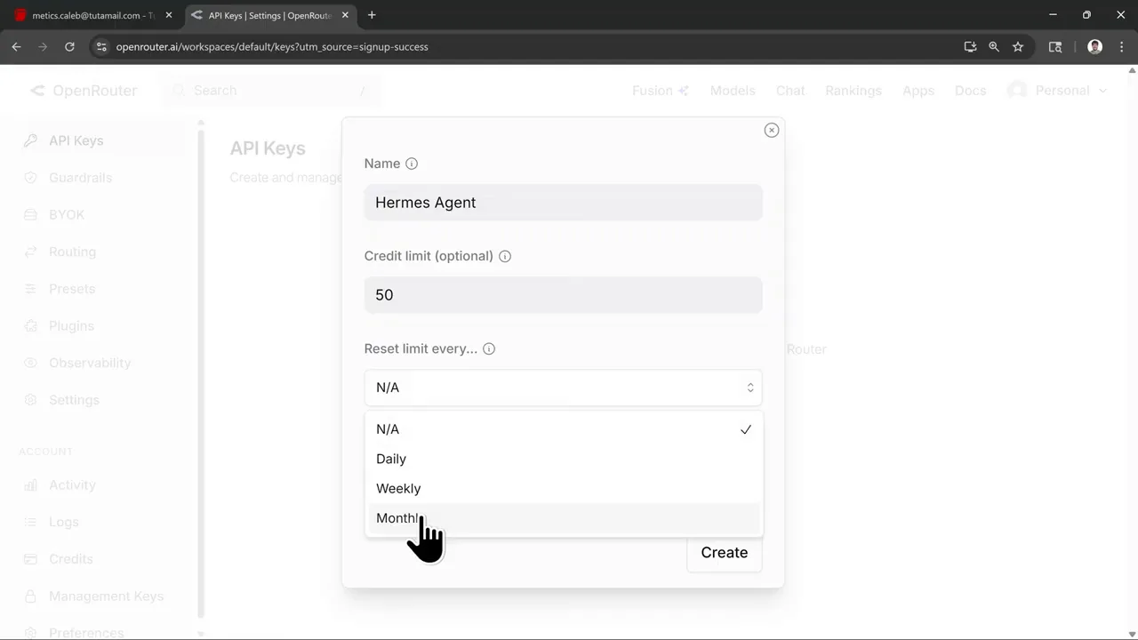Open the browser zoom magnifier icon
The width and height of the screenshot is (1138, 640).
click(994, 46)
